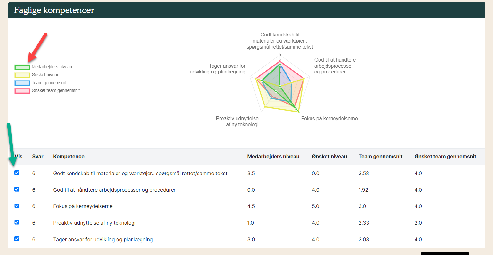This screenshot has width=493, height=255.
Task: Click the value 3.58 in Team gennemsnit column
Action: tap(364, 174)
